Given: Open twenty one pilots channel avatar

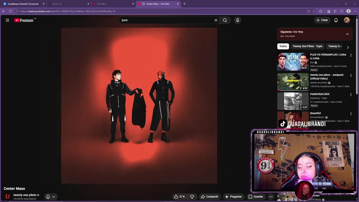Looking at the screenshot, I should coord(8,196).
